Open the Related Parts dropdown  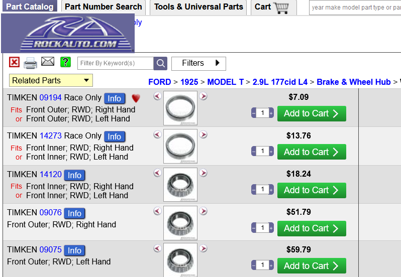point(51,80)
